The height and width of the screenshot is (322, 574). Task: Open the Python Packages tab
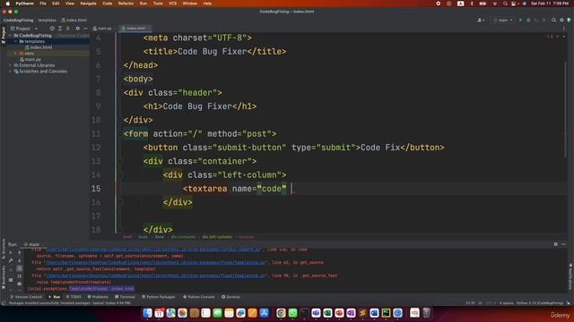pyautogui.click(x=158, y=297)
